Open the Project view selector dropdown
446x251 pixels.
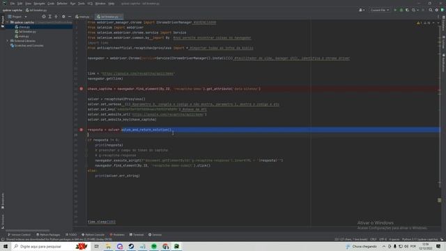[17, 17]
